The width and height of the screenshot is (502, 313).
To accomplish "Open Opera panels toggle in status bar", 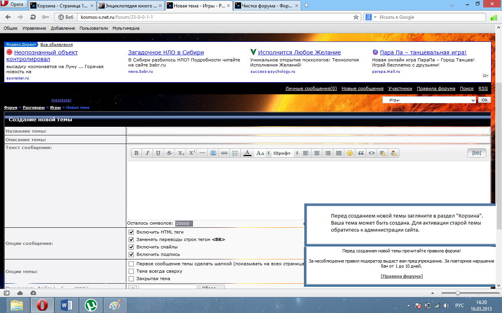I will click(x=6, y=293).
